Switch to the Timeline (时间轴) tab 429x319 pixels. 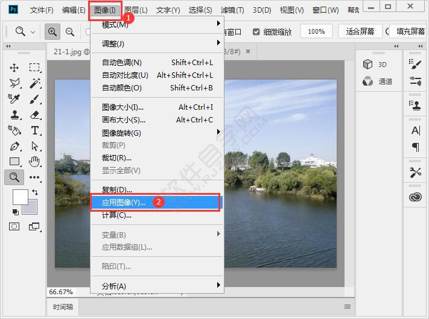tap(63, 307)
